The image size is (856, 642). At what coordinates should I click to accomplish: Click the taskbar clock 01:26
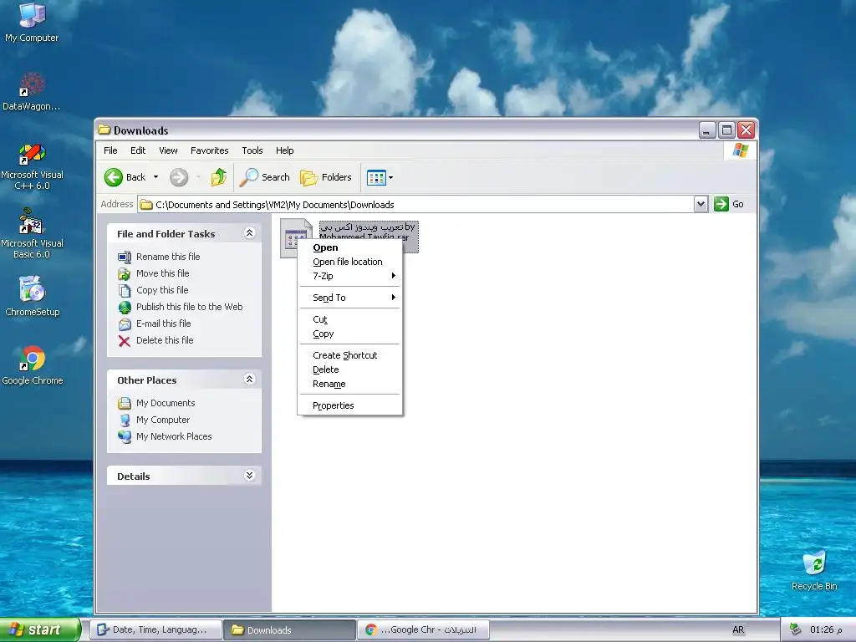825,629
